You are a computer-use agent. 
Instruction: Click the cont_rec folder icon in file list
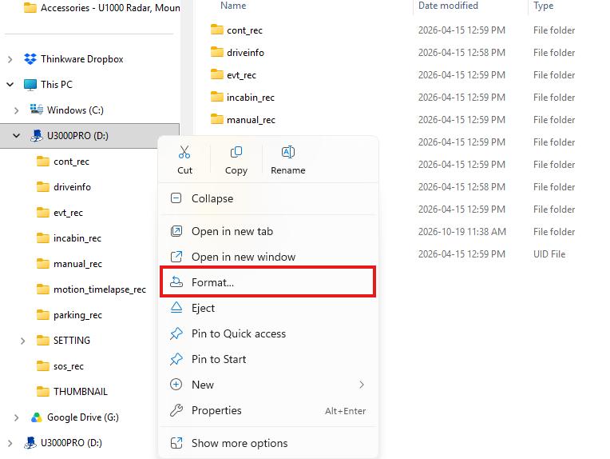point(216,30)
